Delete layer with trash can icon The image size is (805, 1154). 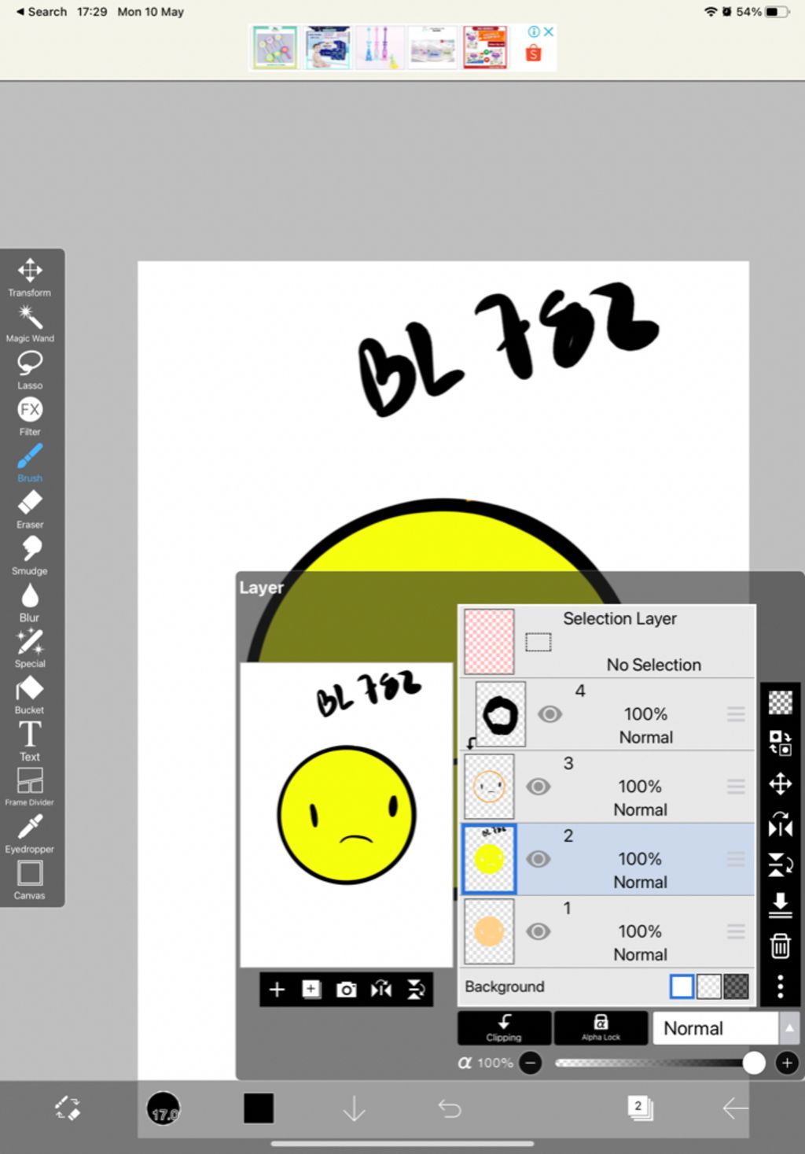[x=780, y=946]
